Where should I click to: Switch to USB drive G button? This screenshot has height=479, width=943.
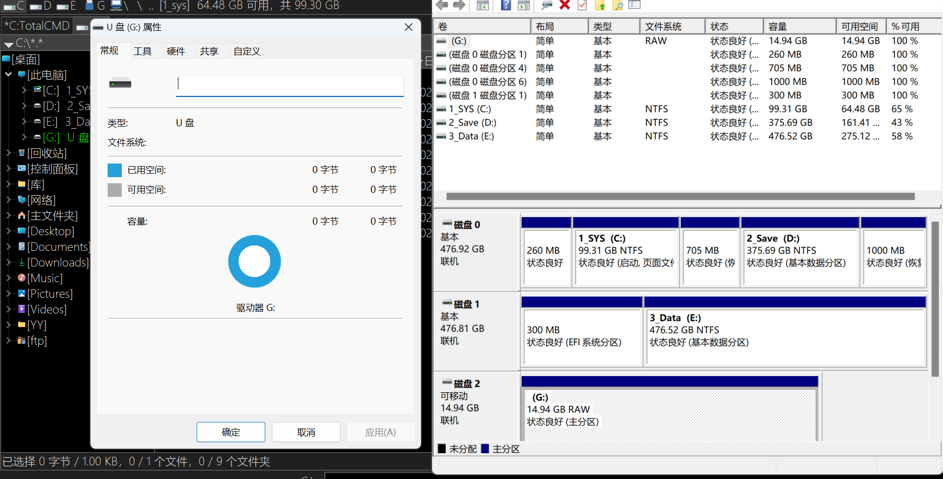pos(95,6)
